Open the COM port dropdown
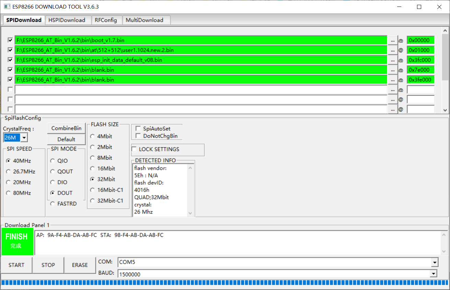This screenshot has height=290, width=450. (435, 263)
